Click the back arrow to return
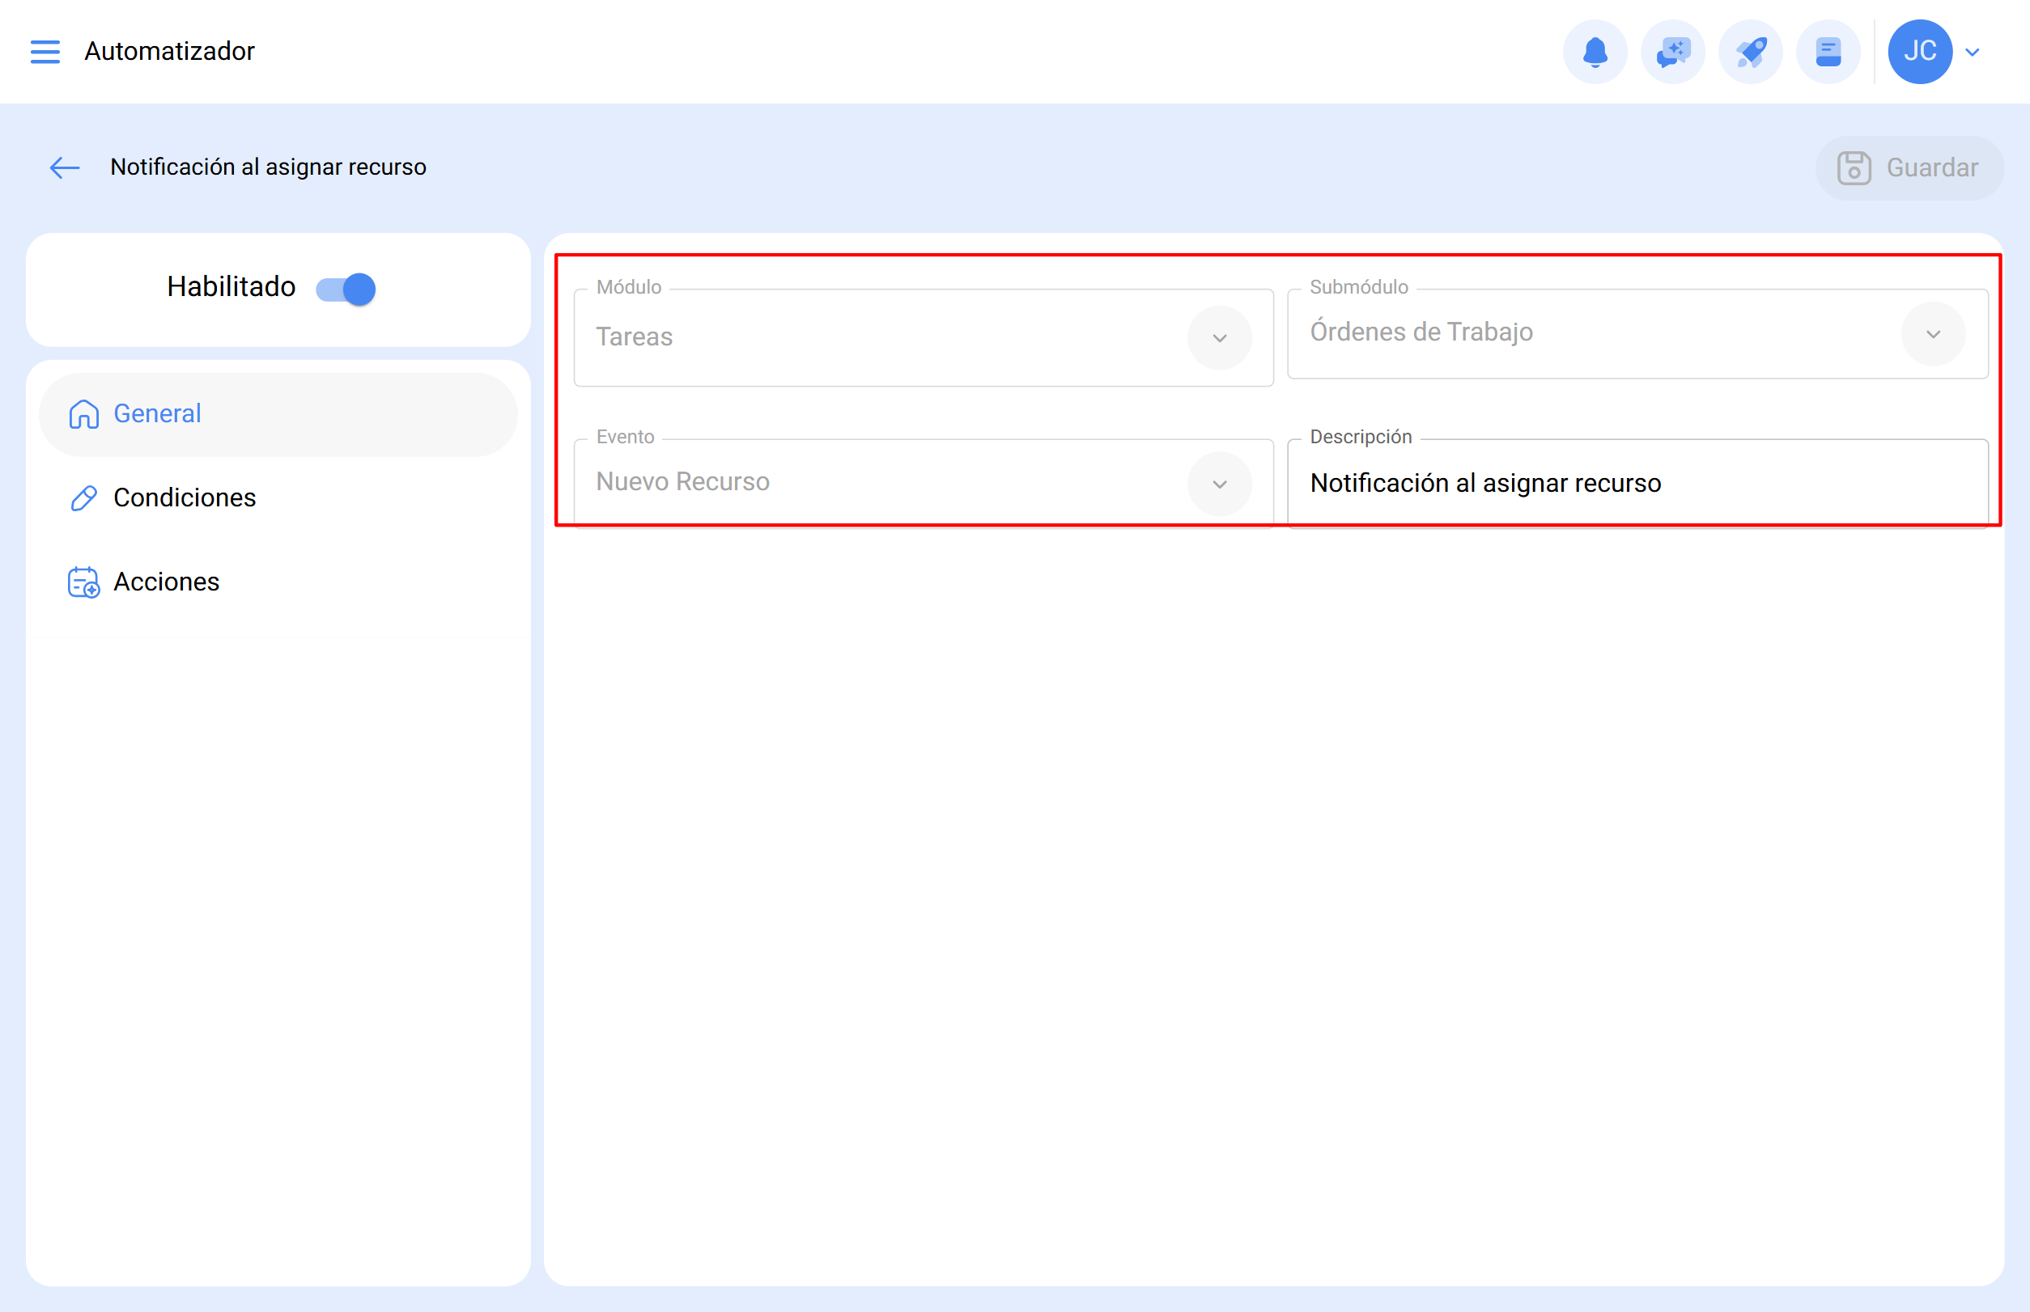Viewport: 2030px width, 1312px height. click(64, 167)
